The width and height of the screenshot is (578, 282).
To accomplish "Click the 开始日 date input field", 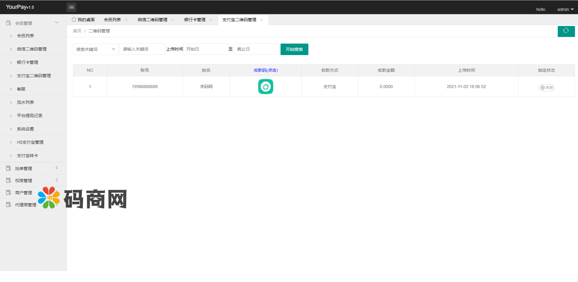I will (205, 49).
